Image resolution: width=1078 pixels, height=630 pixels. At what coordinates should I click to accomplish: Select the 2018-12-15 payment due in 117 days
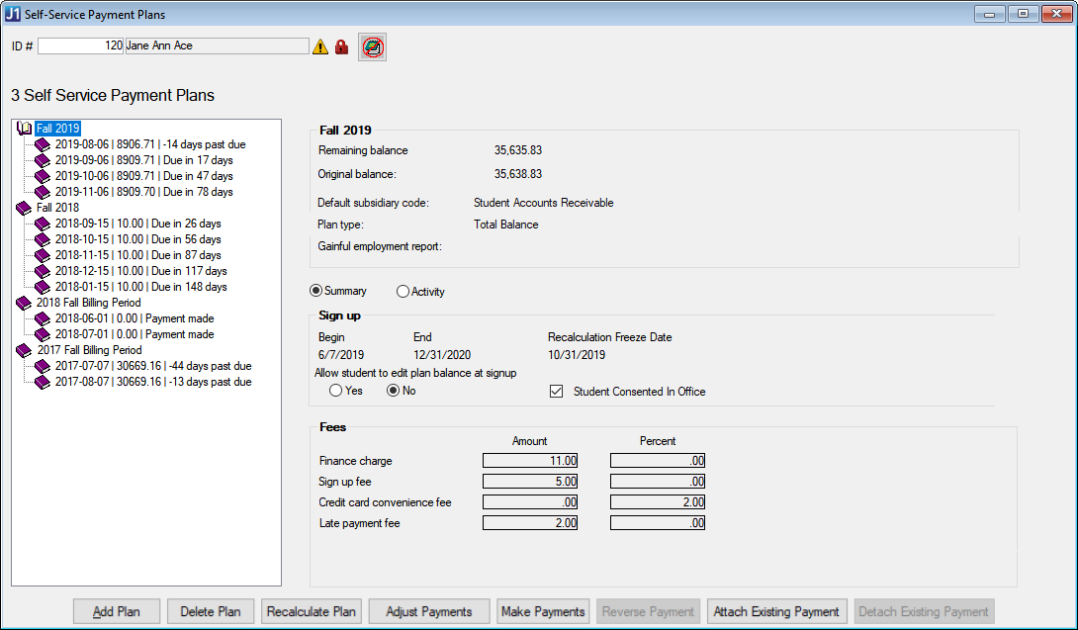(x=140, y=271)
